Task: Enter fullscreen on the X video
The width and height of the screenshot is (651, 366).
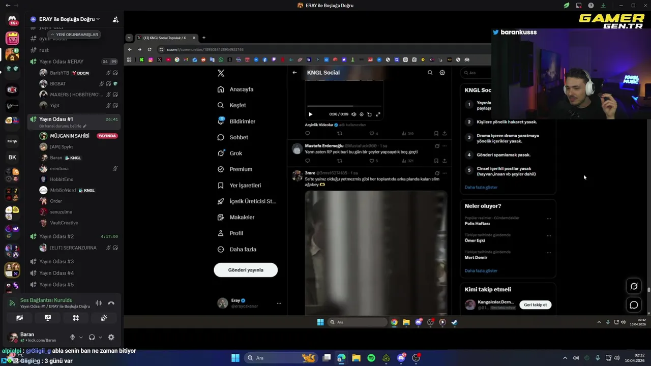Action: 378,114
